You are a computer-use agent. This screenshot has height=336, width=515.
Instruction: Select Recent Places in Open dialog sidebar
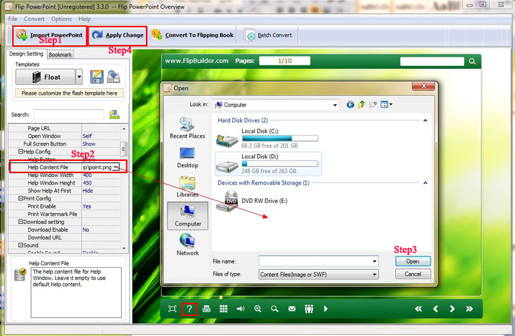(187, 128)
